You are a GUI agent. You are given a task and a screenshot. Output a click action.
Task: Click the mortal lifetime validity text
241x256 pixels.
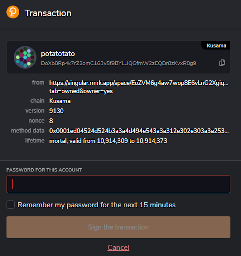[108, 141]
